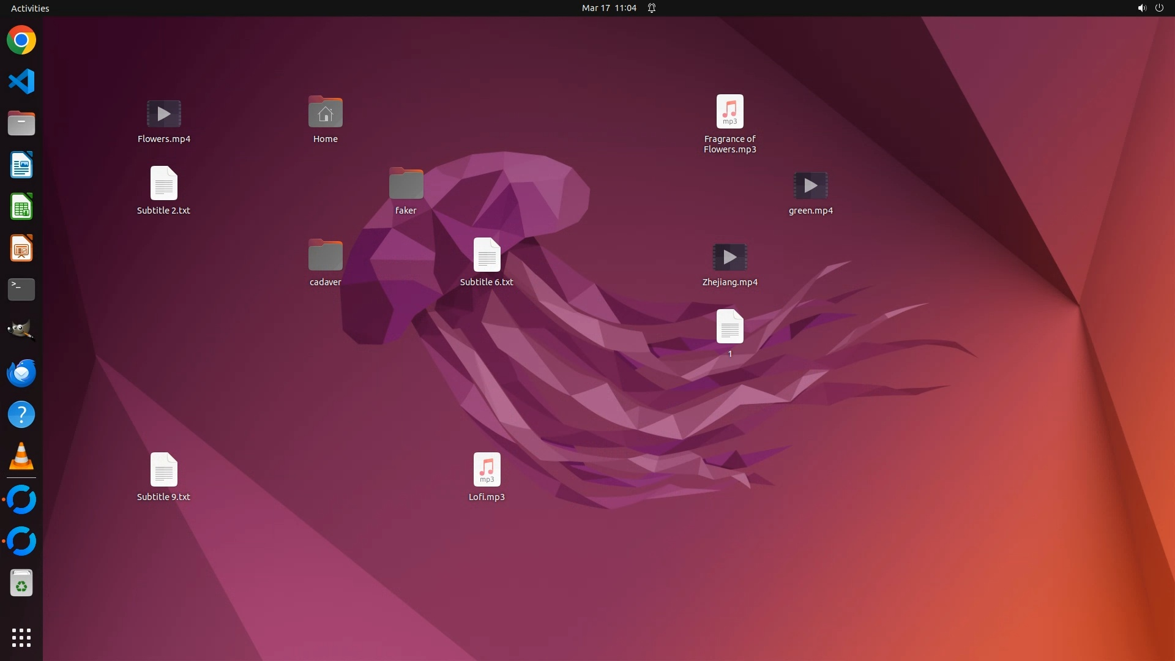This screenshot has width=1175, height=661.
Task: Open VLC media player from dock
Action: (21, 457)
